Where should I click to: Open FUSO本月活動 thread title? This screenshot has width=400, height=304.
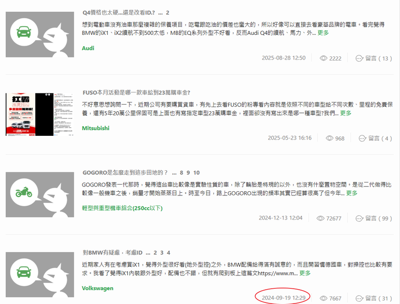[x=136, y=93]
